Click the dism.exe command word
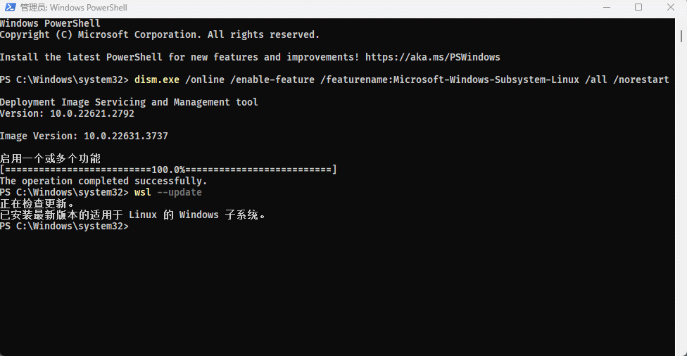The image size is (687, 356). [x=156, y=80]
